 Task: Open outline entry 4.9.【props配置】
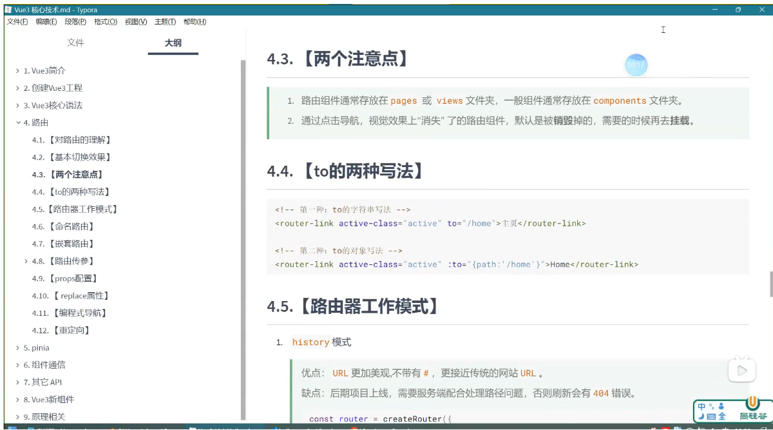(65, 279)
